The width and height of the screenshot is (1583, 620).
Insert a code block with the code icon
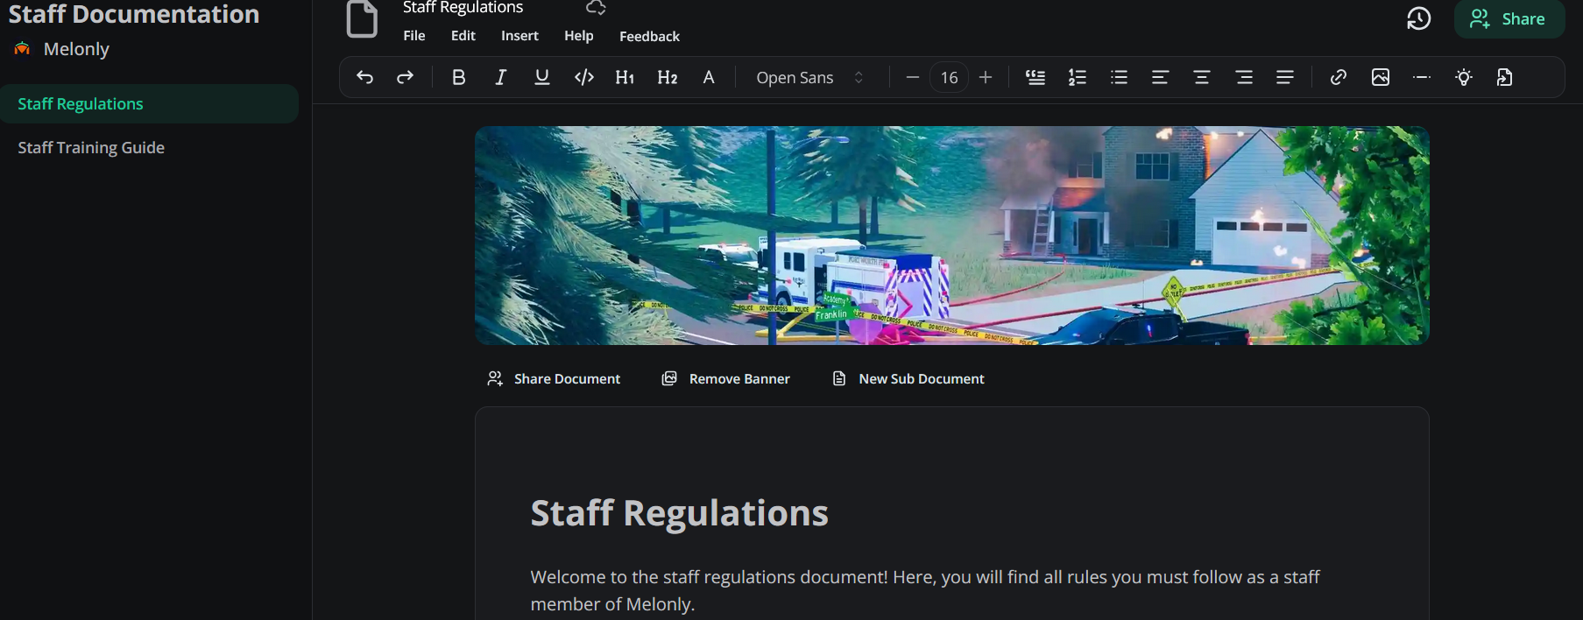584,78
